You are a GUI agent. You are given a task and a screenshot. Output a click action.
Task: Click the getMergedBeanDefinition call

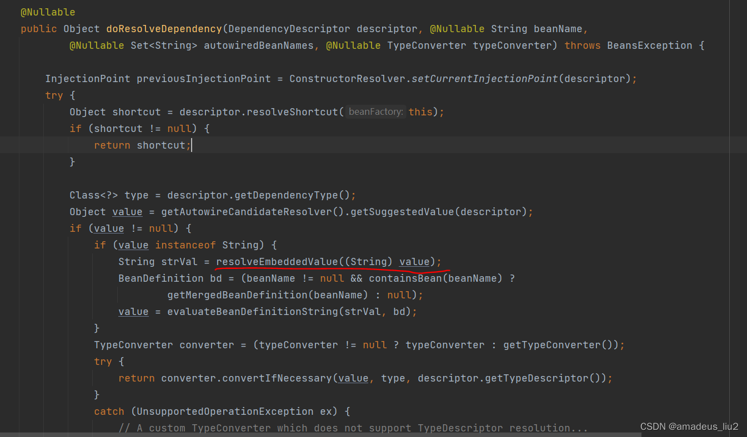pos(237,295)
